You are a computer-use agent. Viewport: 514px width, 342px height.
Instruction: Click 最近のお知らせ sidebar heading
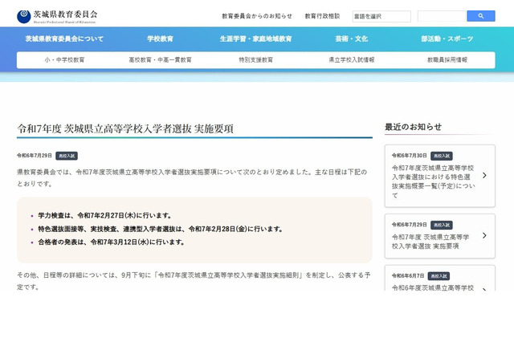pos(413,127)
